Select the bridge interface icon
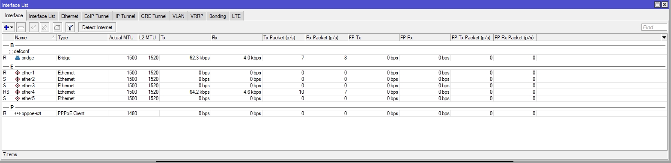Screen dimensions: 671x163 tap(18, 58)
